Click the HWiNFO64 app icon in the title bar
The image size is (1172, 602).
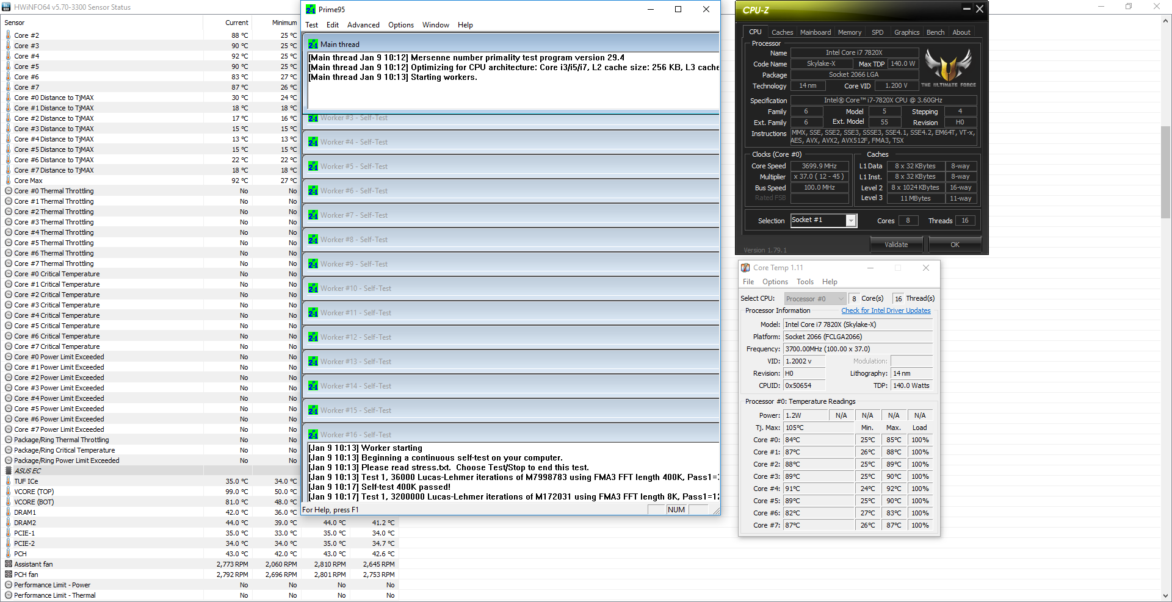tap(7, 7)
